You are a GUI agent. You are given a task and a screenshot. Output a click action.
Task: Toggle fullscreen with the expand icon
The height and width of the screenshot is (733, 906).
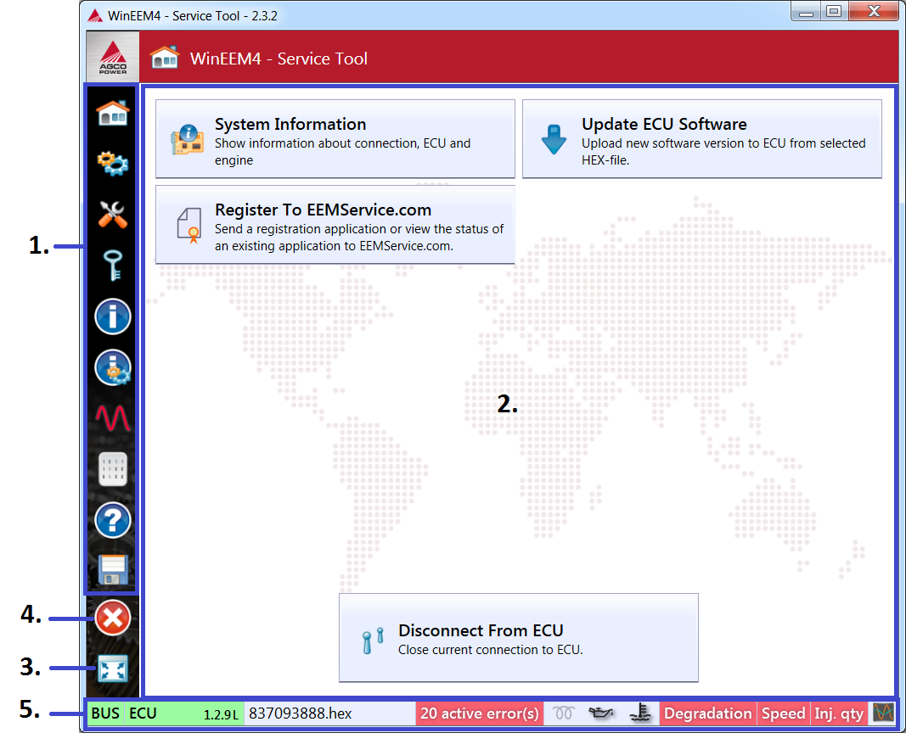tap(112, 669)
